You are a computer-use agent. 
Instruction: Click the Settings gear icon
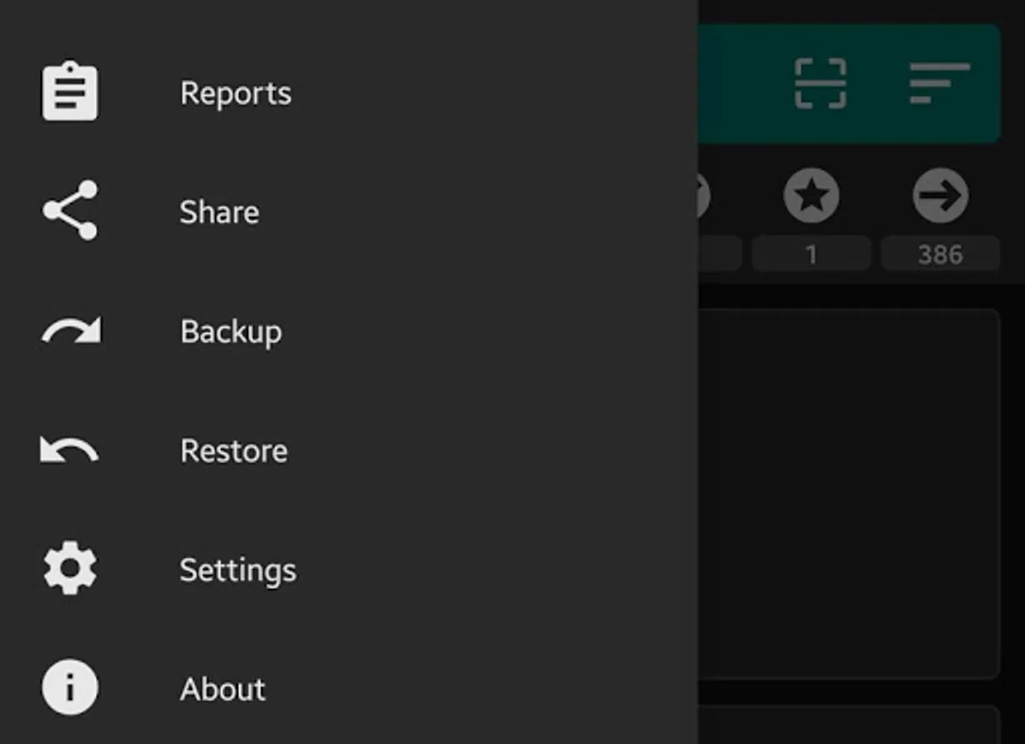coord(70,568)
